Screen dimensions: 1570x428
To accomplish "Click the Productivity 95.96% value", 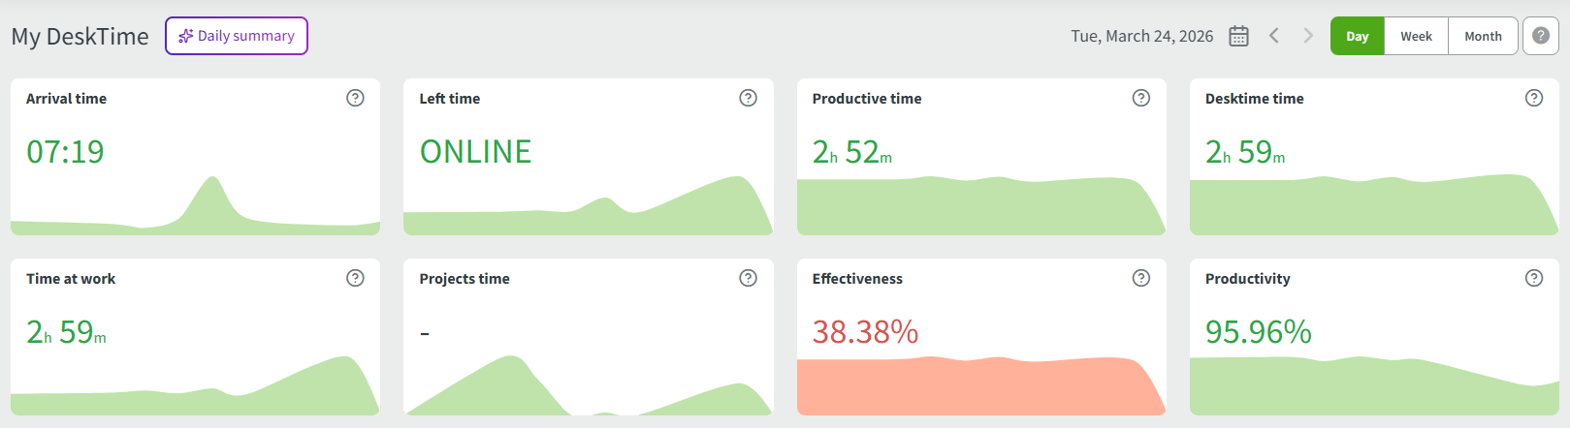I will 1258,332.
